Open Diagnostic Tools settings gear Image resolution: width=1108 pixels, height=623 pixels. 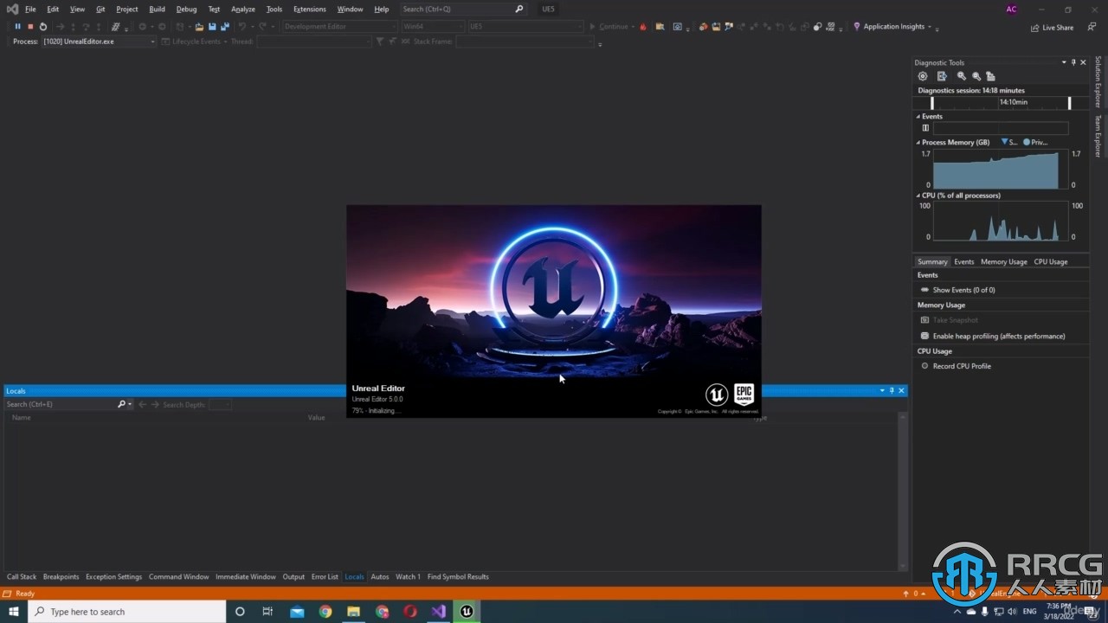click(923, 76)
